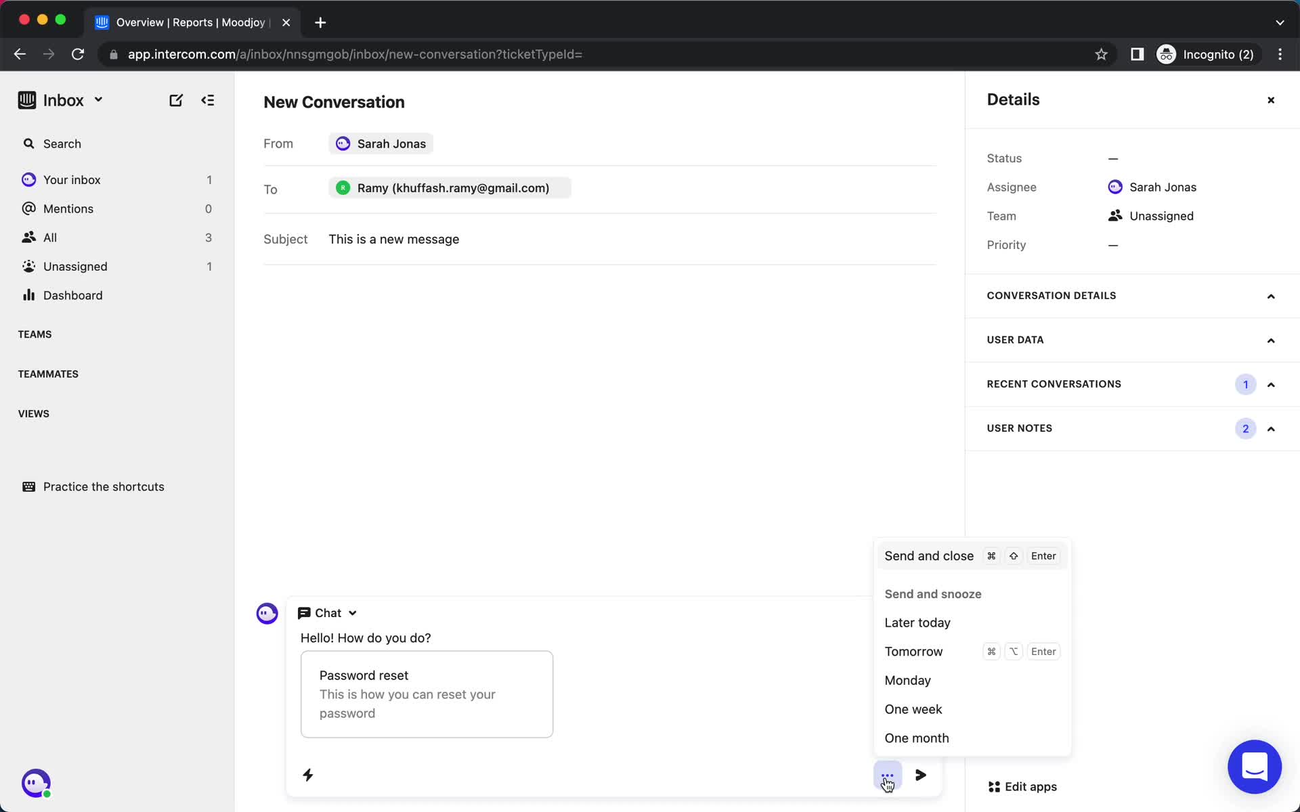
Task: Click the lightning bolt quick replies icon
Action: (308, 775)
